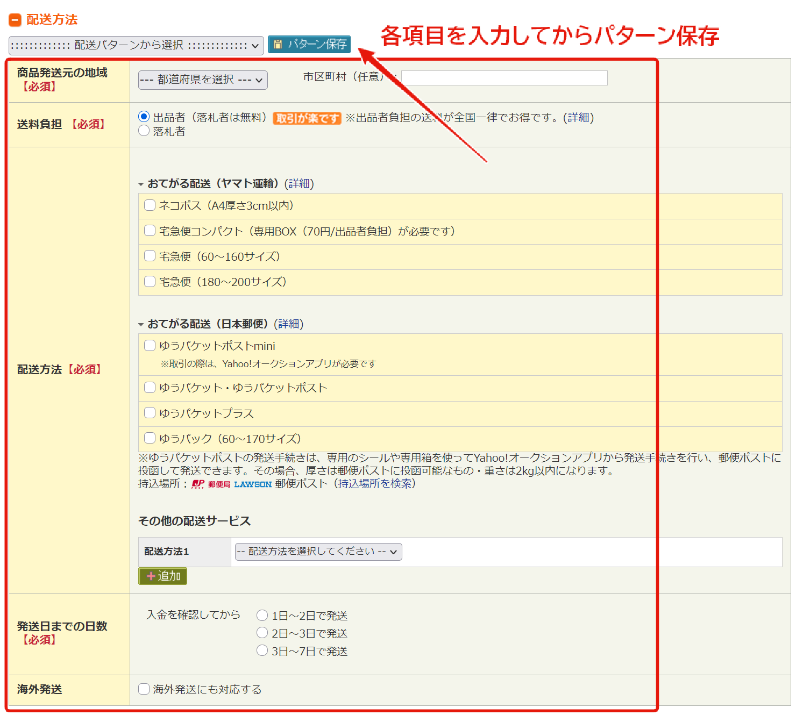The width and height of the screenshot is (796, 715).
Task: Open the 都道府県を選択 dropdown
Action: tap(203, 80)
